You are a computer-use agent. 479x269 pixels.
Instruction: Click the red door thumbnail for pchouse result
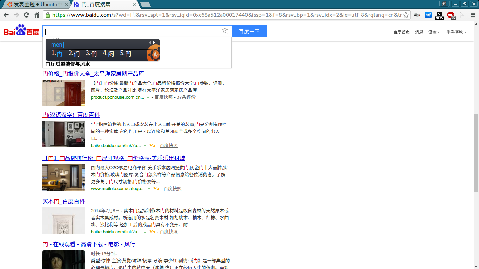pos(63,93)
